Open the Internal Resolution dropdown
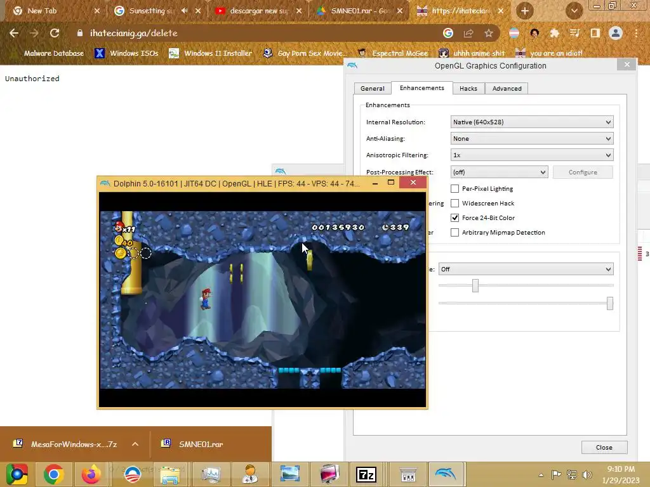Screen dimensions: 650x487 tap(532, 122)
